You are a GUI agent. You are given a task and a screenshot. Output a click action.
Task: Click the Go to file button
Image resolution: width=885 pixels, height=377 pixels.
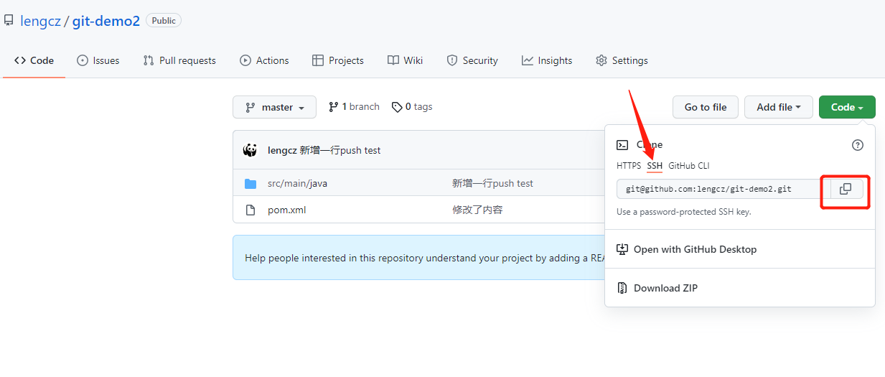click(x=706, y=107)
